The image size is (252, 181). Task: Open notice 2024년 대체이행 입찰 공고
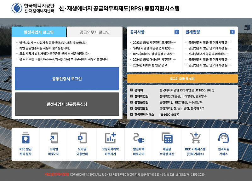click(150, 65)
